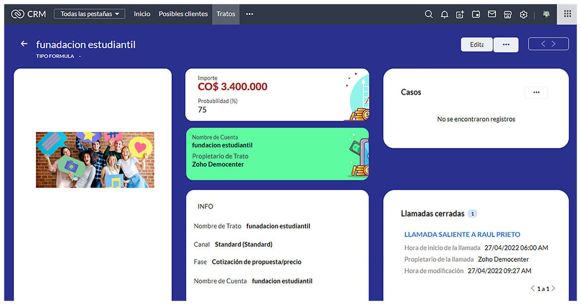Open the Casos card options menu
The image size is (581, 305).
point(536,92)
